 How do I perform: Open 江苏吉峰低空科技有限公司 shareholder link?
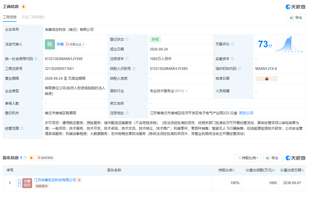click(55, 180)
